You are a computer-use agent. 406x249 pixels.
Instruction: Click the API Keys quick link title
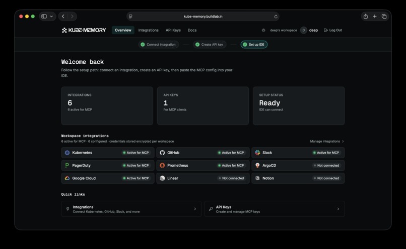224,207
